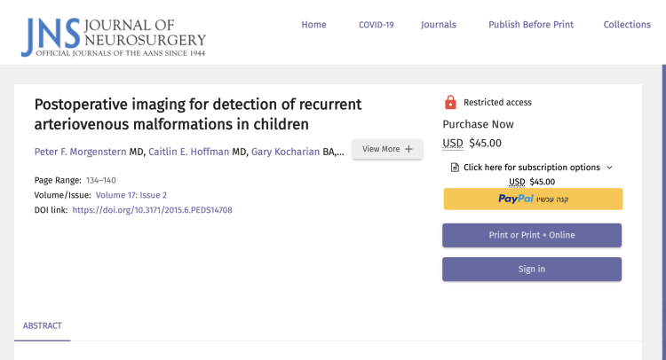Switch to the Abstract tab

(43, 325)
